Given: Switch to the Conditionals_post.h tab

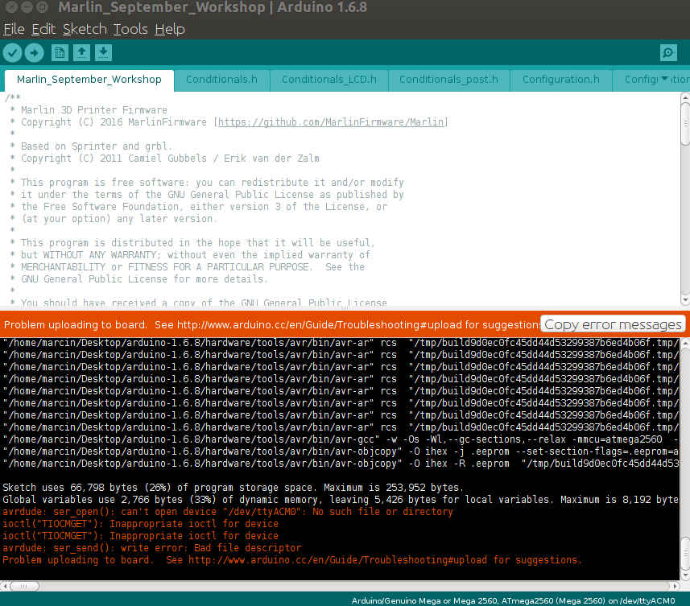Looking at the screenshot, I should click(448, 80).
